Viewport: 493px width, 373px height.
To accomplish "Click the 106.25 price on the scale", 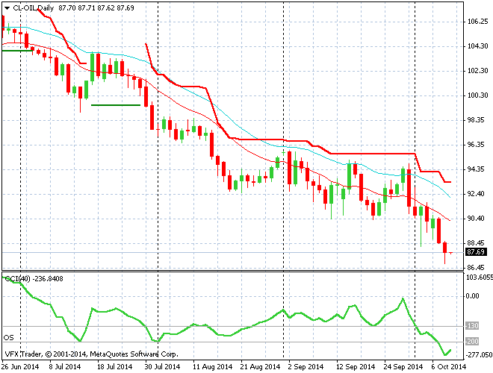I will point(477,22).
